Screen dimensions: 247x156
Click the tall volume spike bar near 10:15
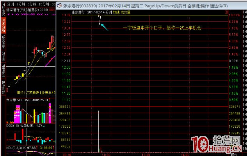[99, 132]
